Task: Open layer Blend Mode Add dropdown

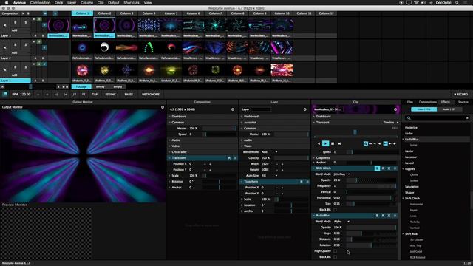Action: (x=269, y=152)
